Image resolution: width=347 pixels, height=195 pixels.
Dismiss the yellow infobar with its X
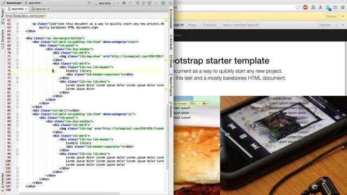click(x=343, y=16)
